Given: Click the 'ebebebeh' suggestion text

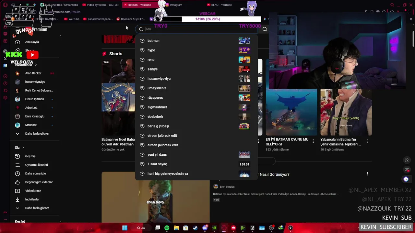Looking at the screenshot, I should (155, 116).
